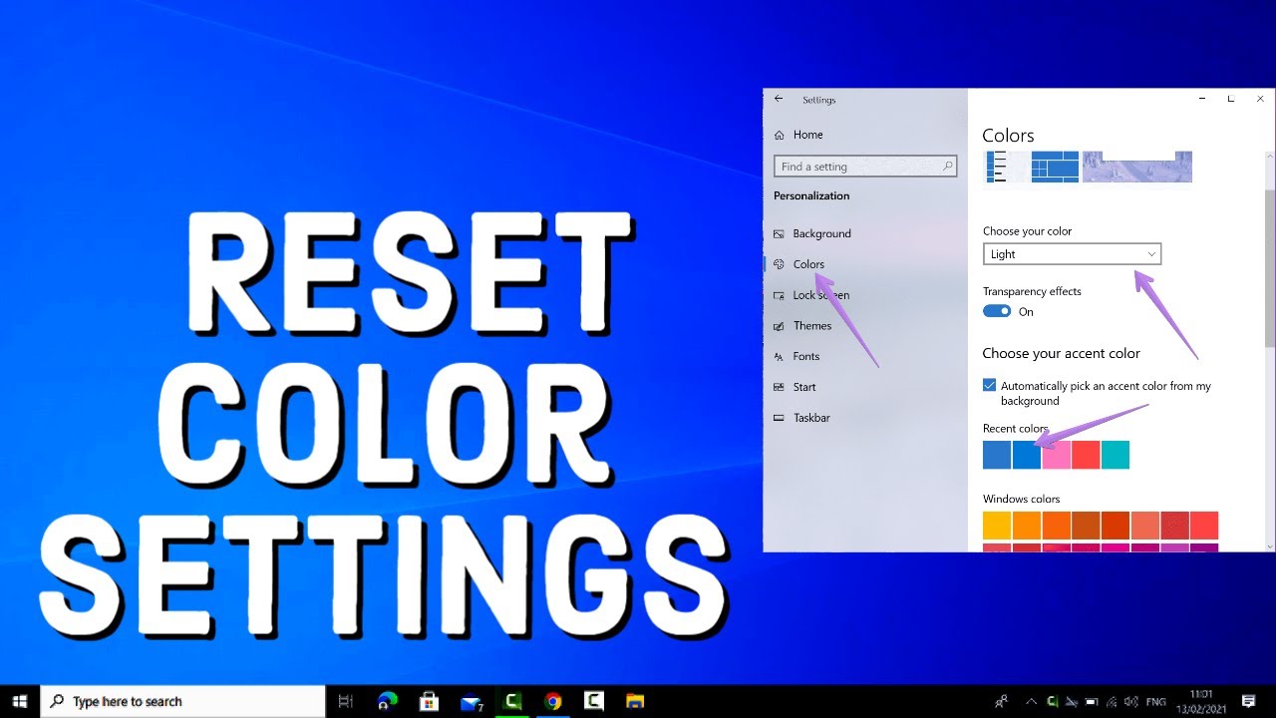Click the Recent colors label
Viewport: 1276px width, 718px height.
tap(1016, 429)
